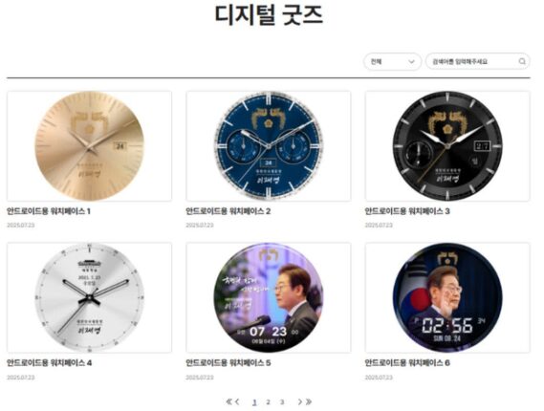The width and height of the screenshot is (544, 411).
Task: Jump to the last page arrow icon
Action: click(x=309, y=401)
